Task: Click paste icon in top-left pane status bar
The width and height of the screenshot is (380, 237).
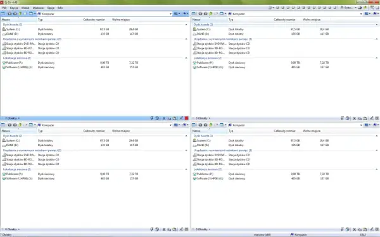Action: [174, 118]
